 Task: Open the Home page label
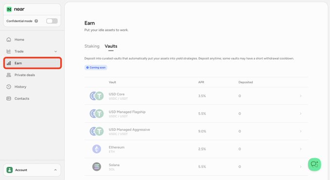[x=19, y=39]
